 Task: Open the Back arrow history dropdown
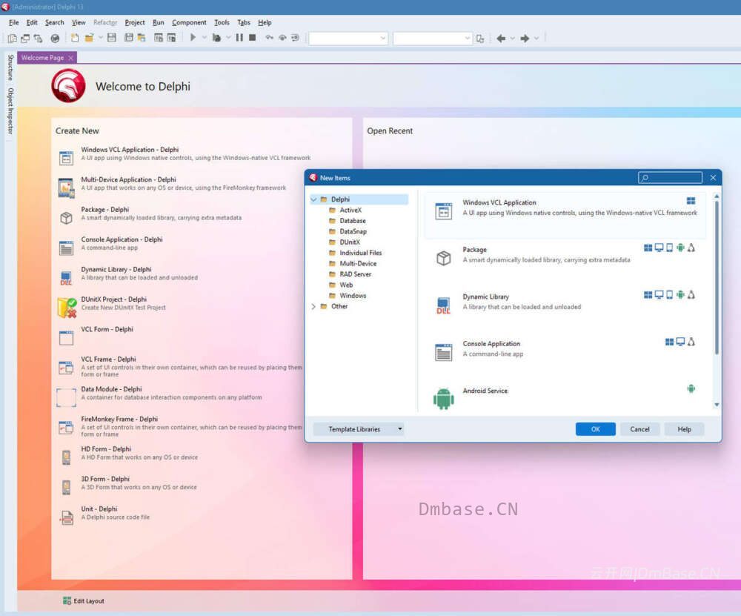pyautogui.click(x=512, y=39)
